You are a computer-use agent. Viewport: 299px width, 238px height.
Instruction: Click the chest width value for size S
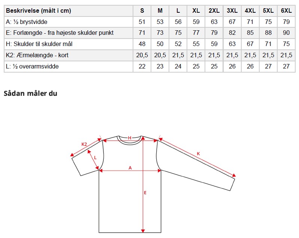click(x=142, y=22)
